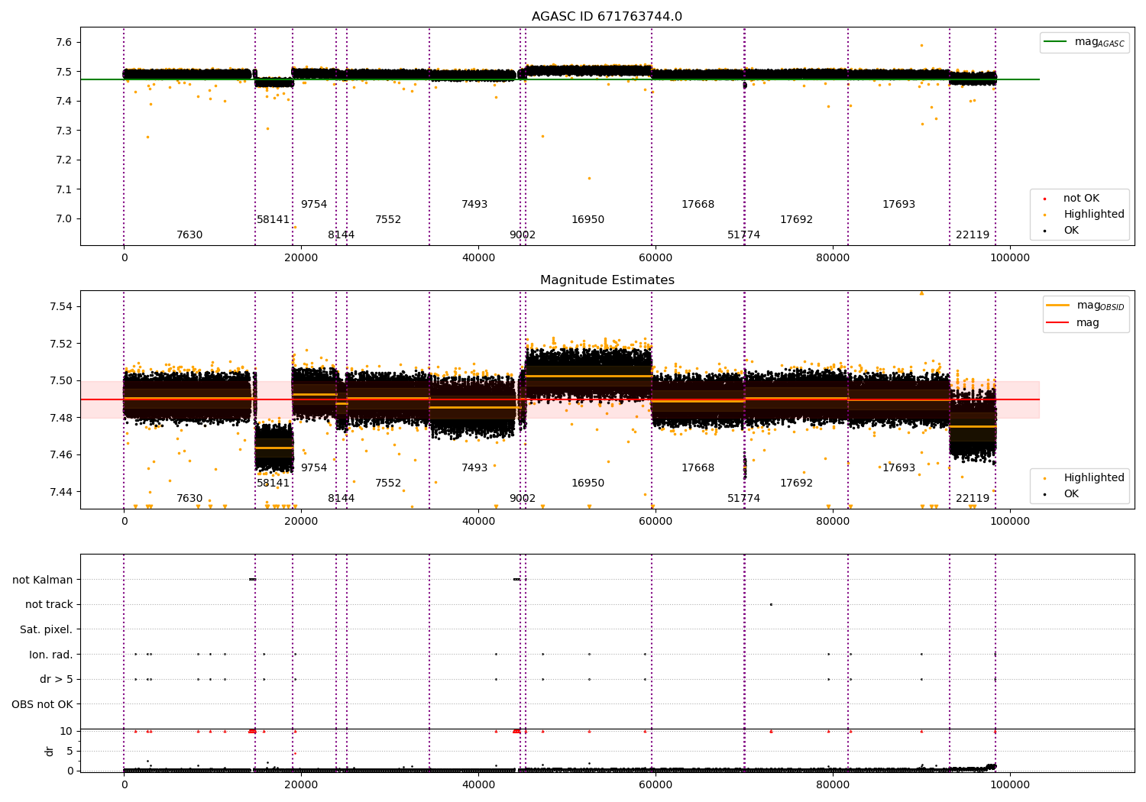Click the 40000 x-tick on bottom plot

pyautogui.click(x=478, y=784)
